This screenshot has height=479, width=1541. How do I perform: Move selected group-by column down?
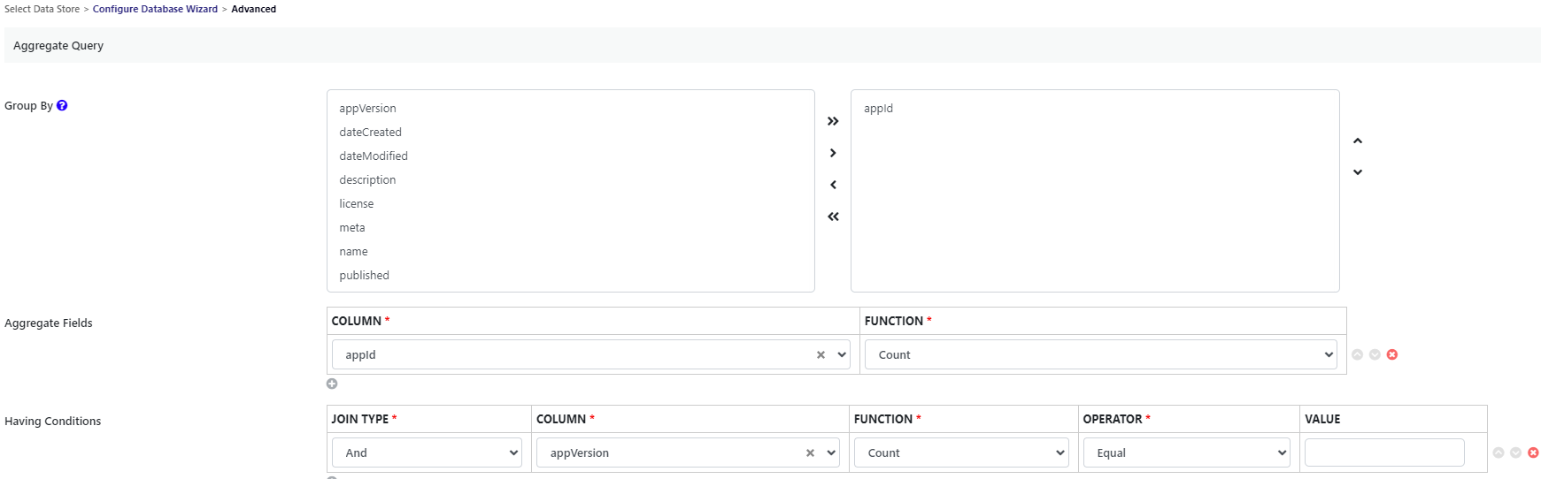1358,172
